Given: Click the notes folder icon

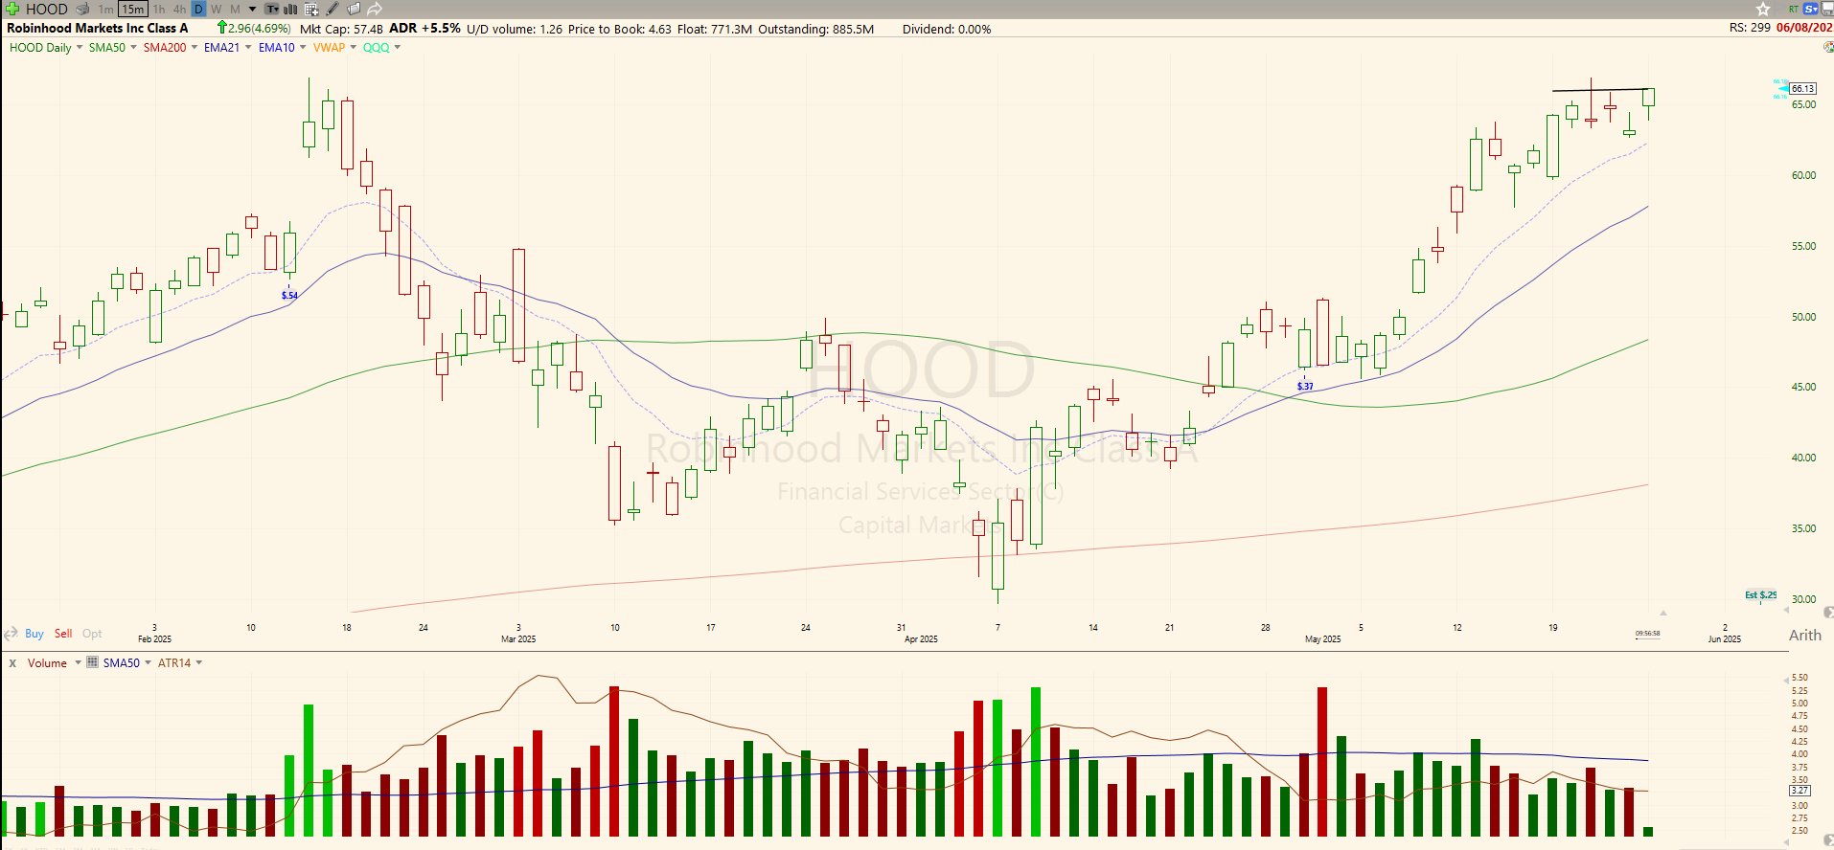Looking at the screenshot, I should pyautogui.click(x=354, y=9).
